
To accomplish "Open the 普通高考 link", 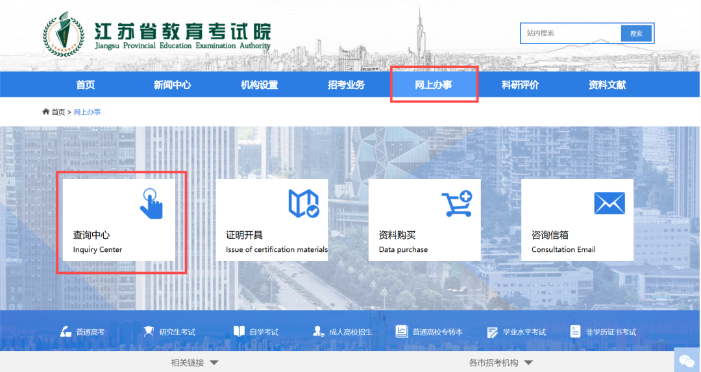I will coord(90,332).
